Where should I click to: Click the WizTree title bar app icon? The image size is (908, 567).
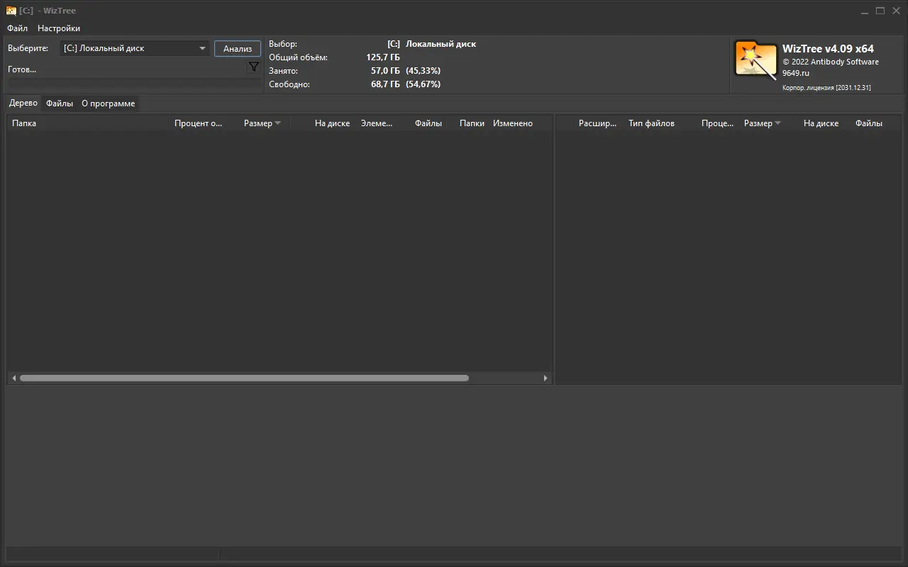pyautogui.click(x=11, y=11)
